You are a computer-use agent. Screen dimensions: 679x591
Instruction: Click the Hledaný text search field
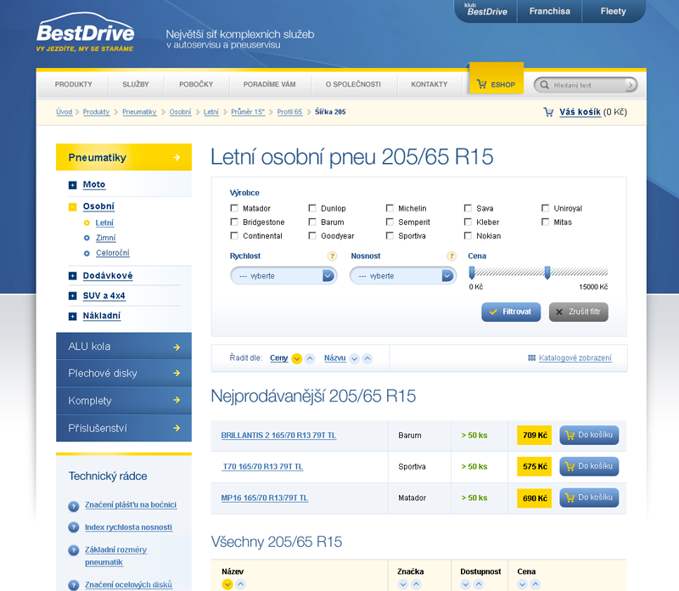(x=586, y=85)
